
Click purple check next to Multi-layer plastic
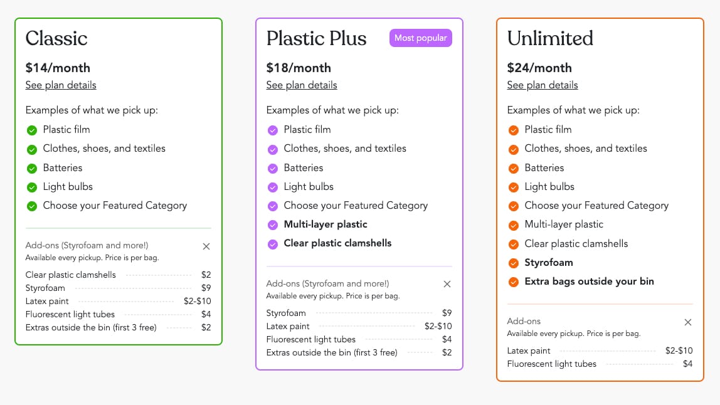272,225
